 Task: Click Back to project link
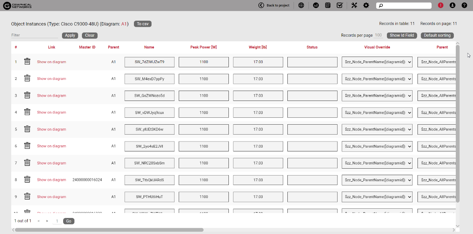[274, 5]
